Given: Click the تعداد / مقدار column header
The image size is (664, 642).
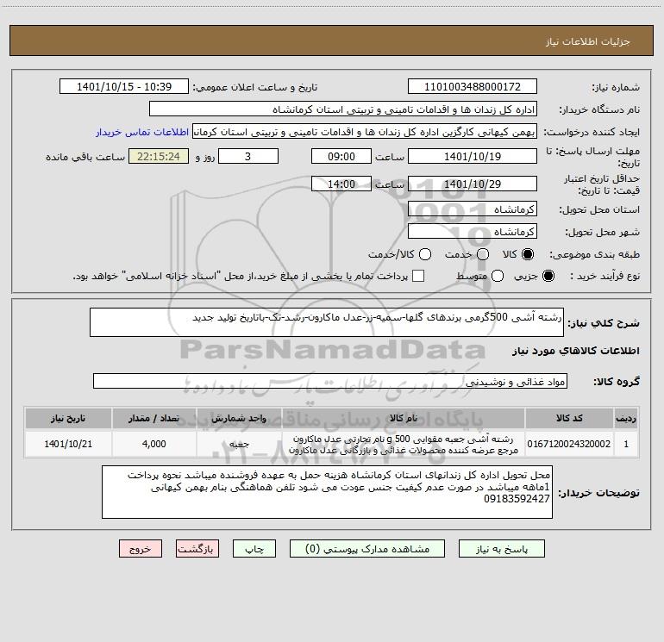Looking at the screenshot, I should pos(153,418).
